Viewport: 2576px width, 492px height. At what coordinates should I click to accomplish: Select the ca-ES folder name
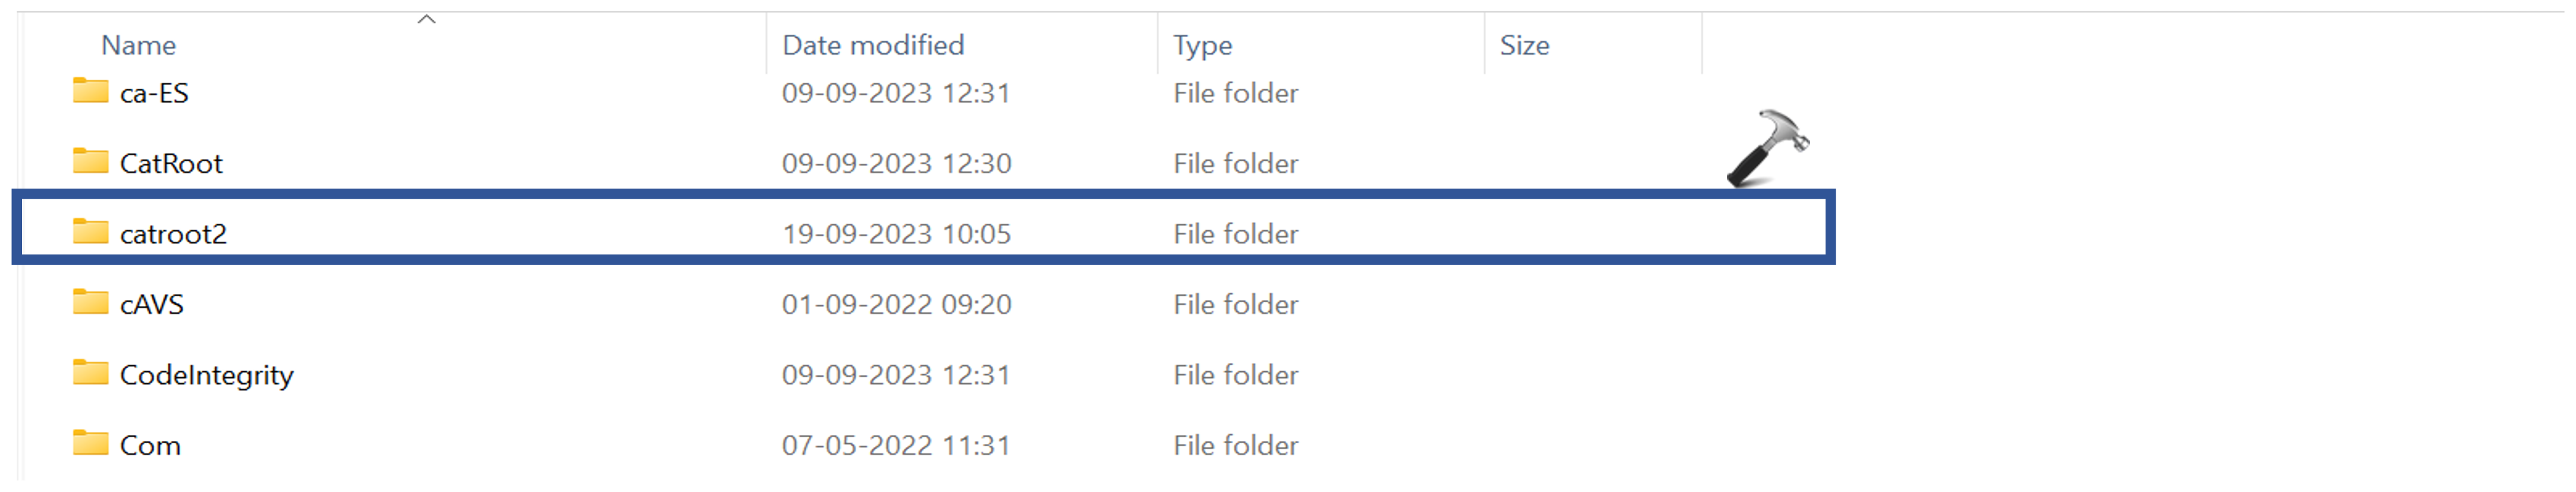(x=154, y=93)
